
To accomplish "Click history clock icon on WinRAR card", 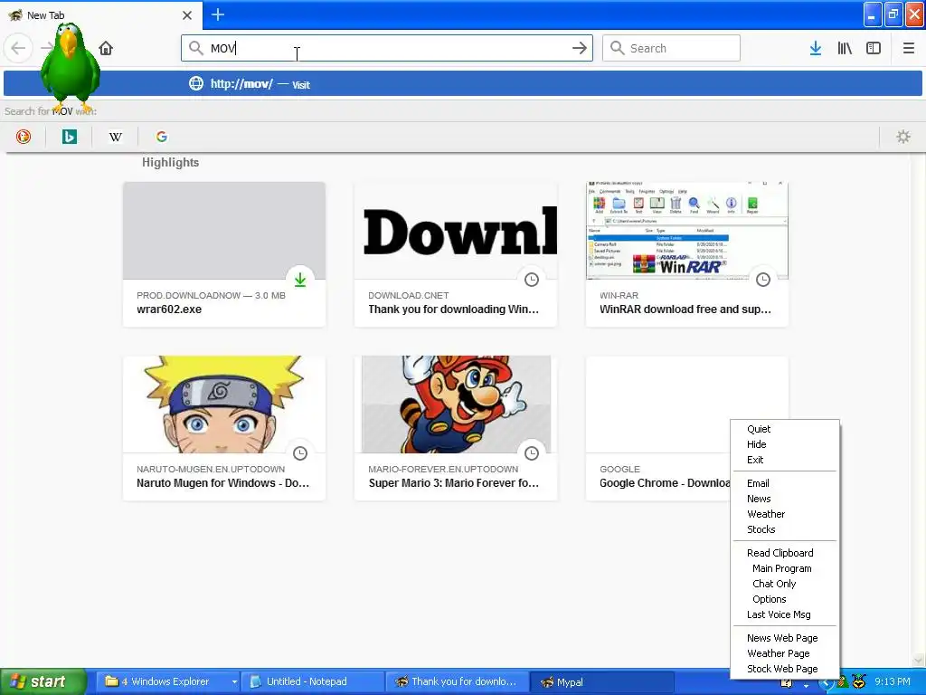I will coord(763,280).
